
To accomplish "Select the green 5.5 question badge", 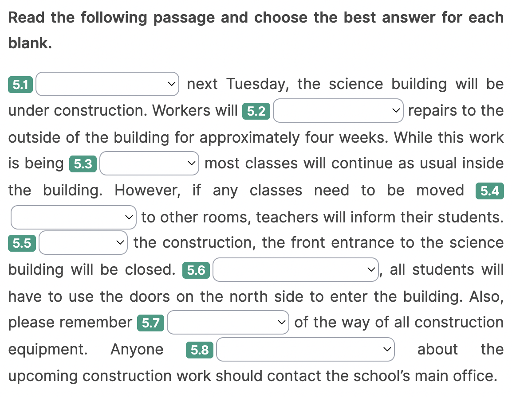I will pos(22,243).
